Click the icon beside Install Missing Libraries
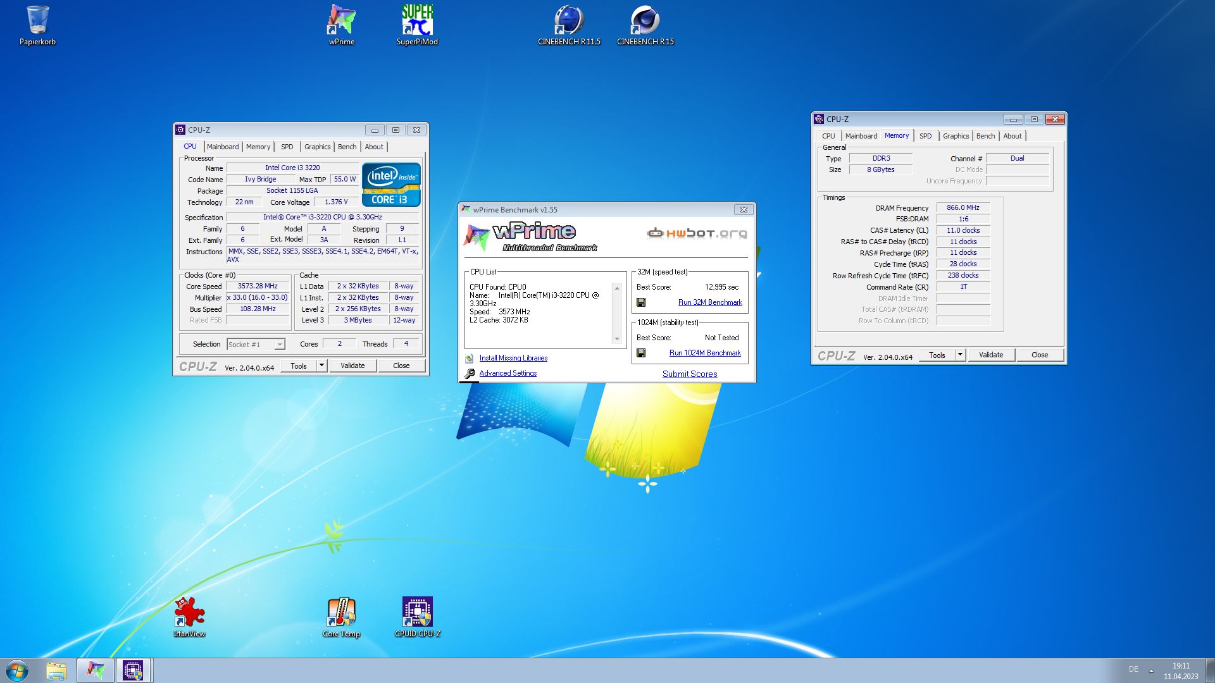This screenshot has width=1215, height=683. point(470,358)
